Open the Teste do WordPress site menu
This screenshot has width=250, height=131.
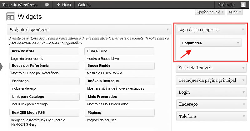pos(20,5)
